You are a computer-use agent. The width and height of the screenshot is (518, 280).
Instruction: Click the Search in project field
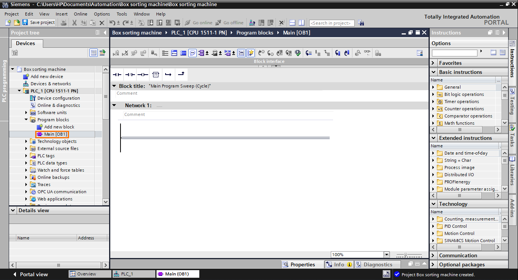tap(332, 23)
